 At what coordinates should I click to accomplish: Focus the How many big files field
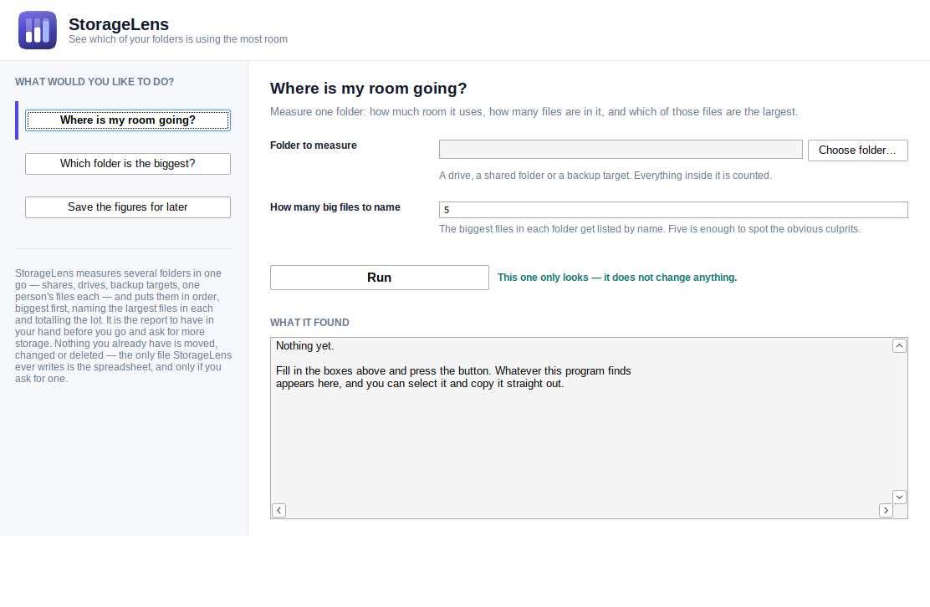pos(673,210)
